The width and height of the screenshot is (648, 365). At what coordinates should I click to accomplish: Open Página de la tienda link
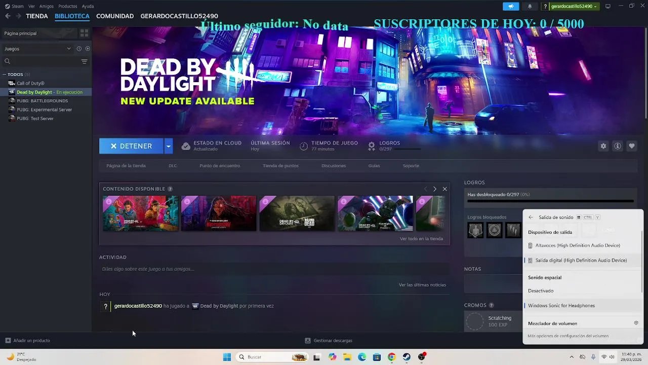pyautogui.click(x=126, y=166)
